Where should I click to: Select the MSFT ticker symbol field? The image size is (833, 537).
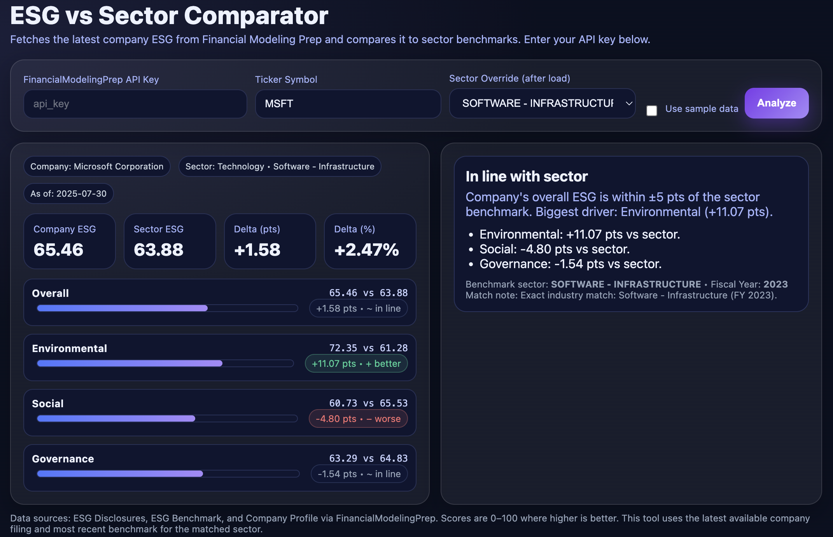click(x=348, y=104)
